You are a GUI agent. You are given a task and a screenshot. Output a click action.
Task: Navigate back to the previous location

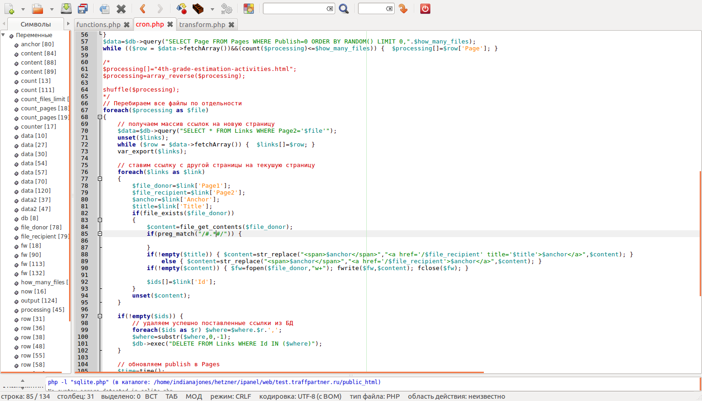[x=143, y=9]
